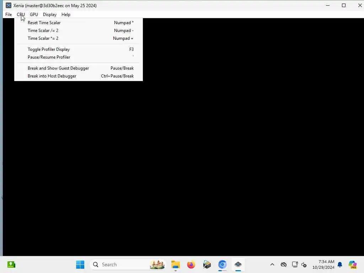Image resolution: width=364 pixels, height=273 pixels.
Task: Open the GPU menu
Action: click(x=34, y=14)
